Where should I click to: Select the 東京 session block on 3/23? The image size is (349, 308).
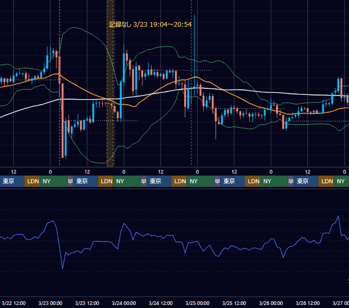[x=86, y=181]
